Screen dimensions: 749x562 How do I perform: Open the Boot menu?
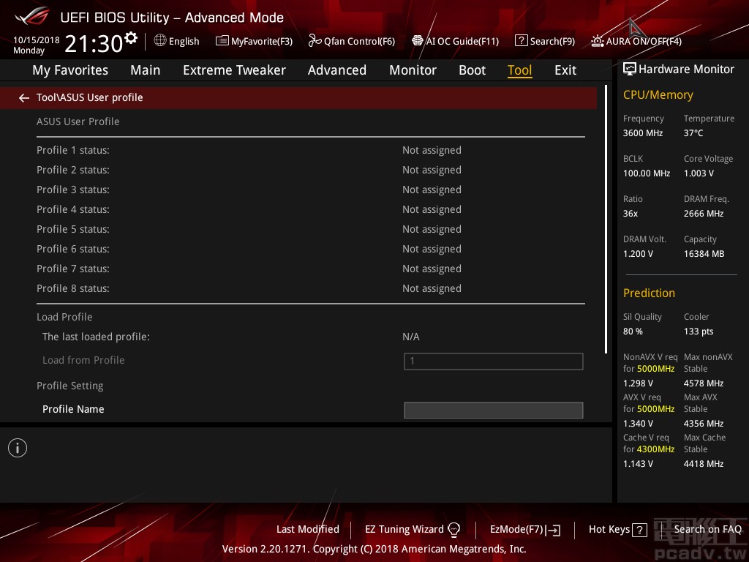point(472,70)
